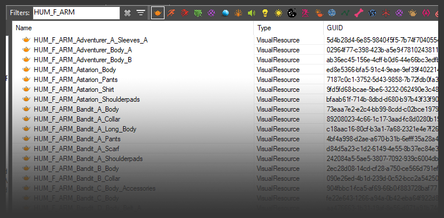Select the orange starburst effect icon
Viewport: 444px width, 218px height.
tap(239, 13)
